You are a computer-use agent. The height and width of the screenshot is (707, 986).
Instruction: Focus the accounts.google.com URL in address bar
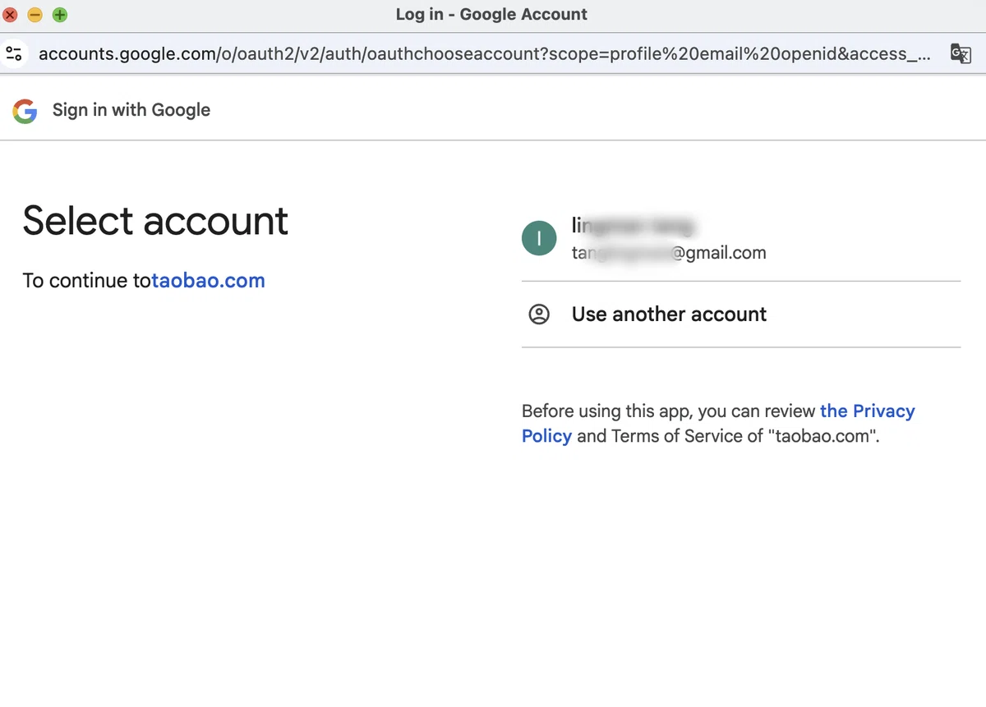485,54
